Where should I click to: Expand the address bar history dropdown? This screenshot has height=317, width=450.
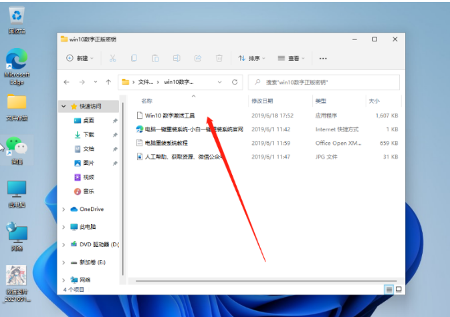[x=219, y=82]
